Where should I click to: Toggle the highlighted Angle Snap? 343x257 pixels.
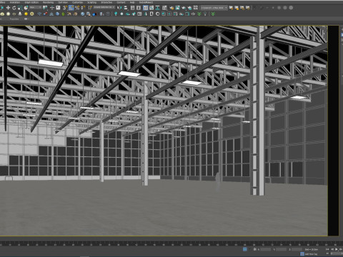(71, 8)
